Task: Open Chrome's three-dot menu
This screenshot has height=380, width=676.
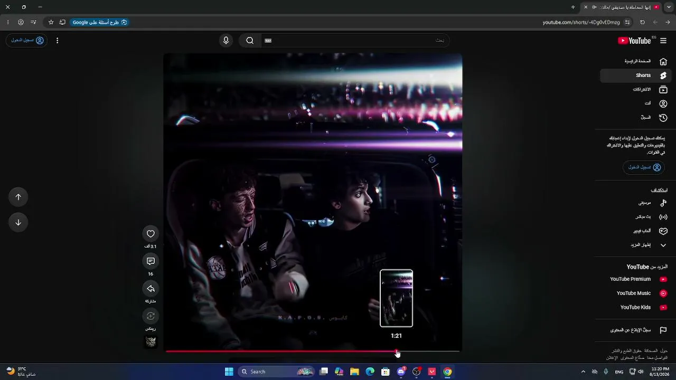Action: (7, 22)
